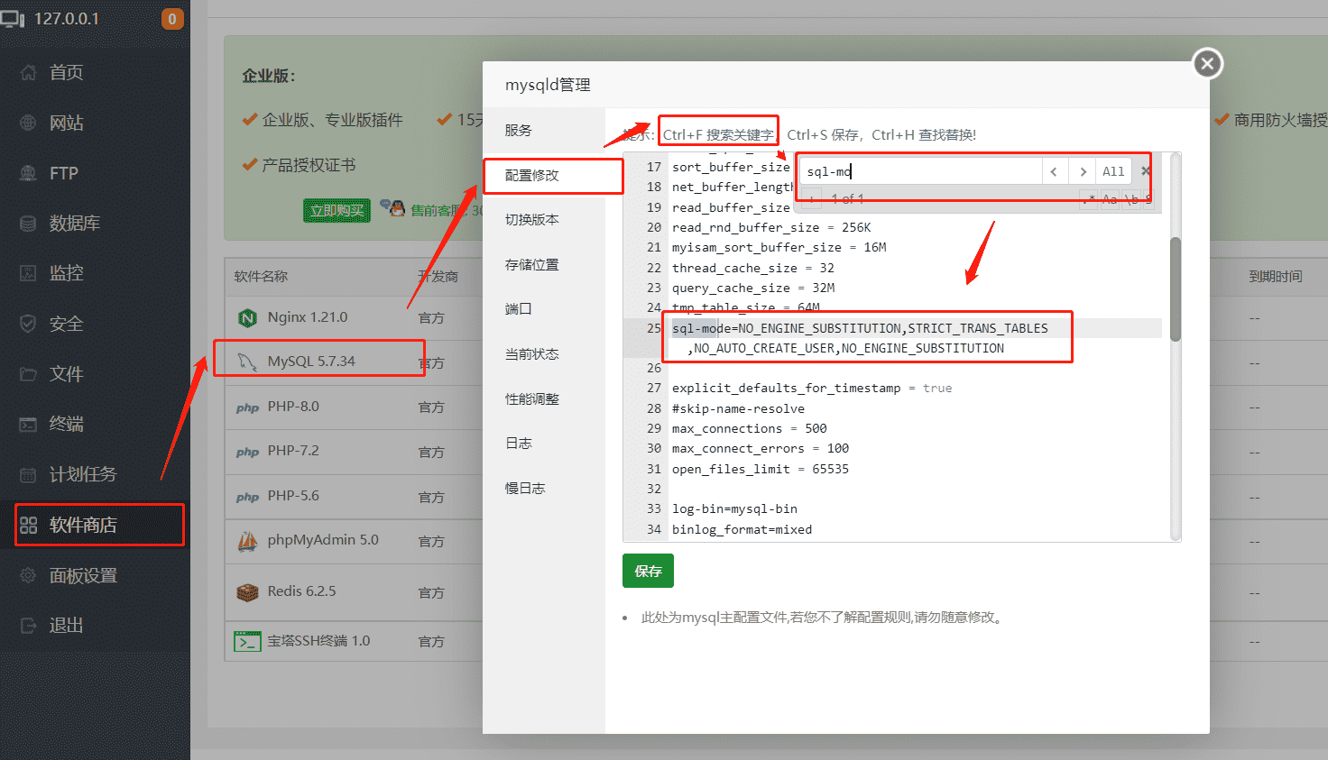Screen dimensions: 1328x760
Task: Click the All matches search button
Action: point(1113,171)
